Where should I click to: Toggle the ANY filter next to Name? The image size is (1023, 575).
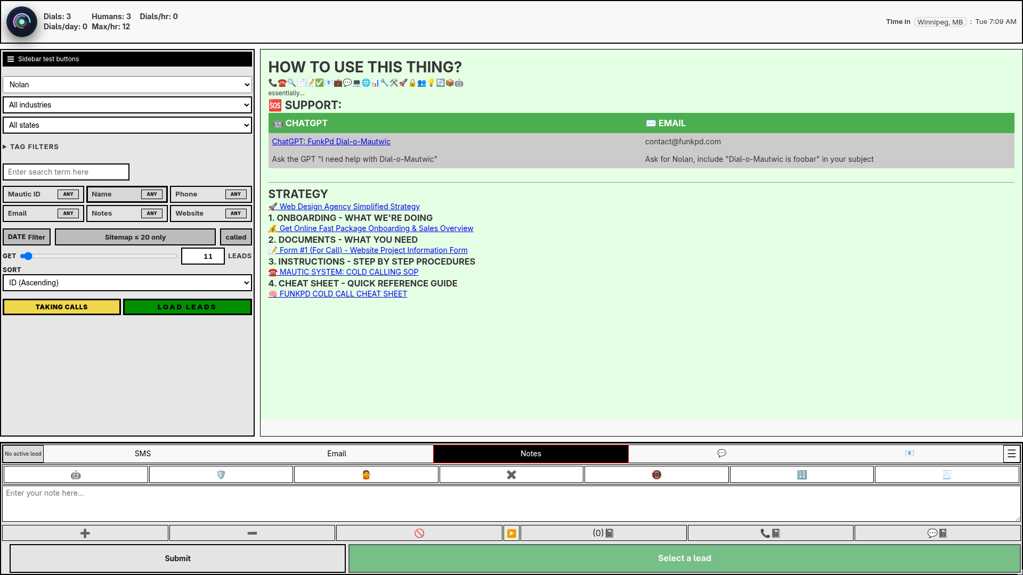152,194
